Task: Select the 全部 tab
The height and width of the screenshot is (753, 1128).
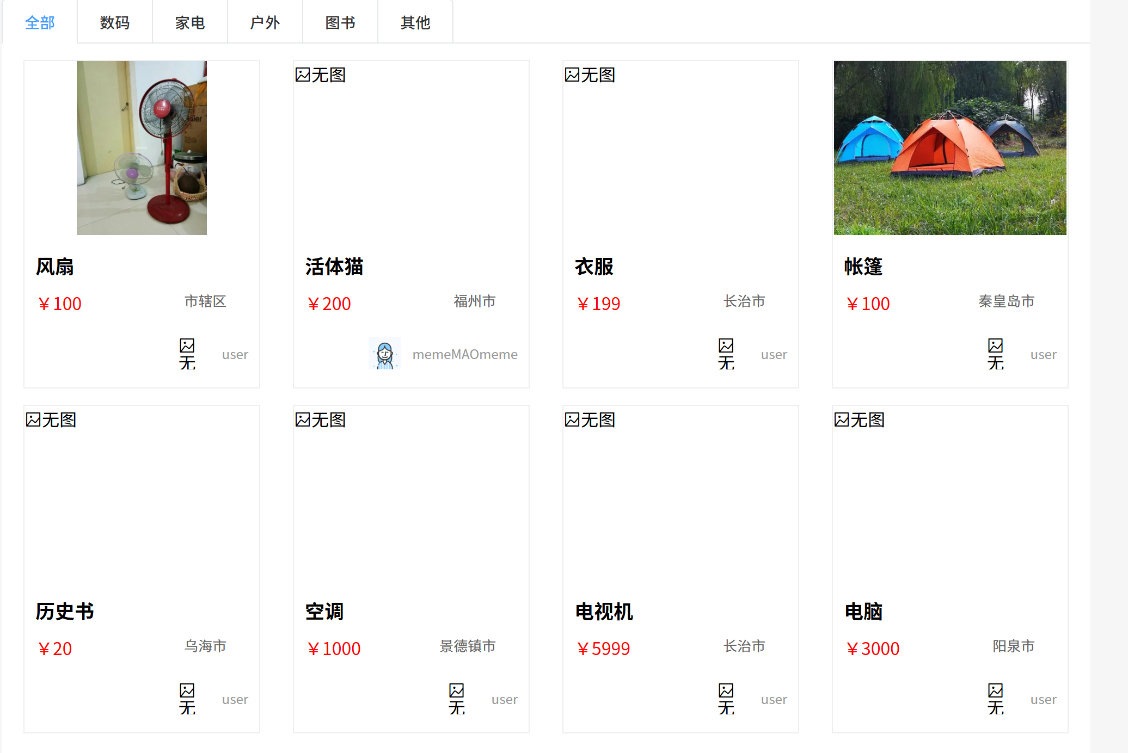Action: [x=40, y=22]
